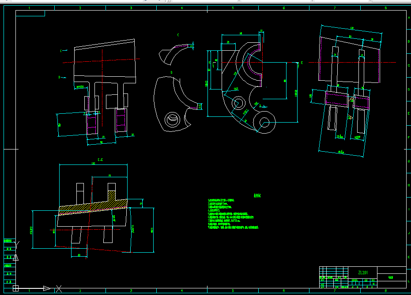Select the 120 dimension above section E-E
The image size is (411, 295).
coord(93,163)
